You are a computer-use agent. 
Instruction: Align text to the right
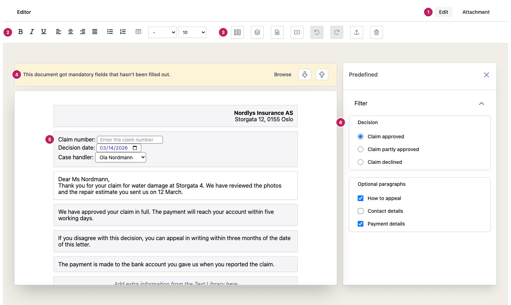(x=83, y=32)
